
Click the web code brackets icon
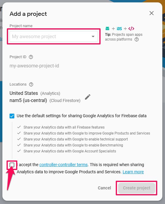(131, 29)
